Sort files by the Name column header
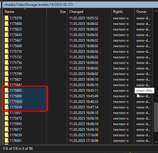 (x=25, y=12)
